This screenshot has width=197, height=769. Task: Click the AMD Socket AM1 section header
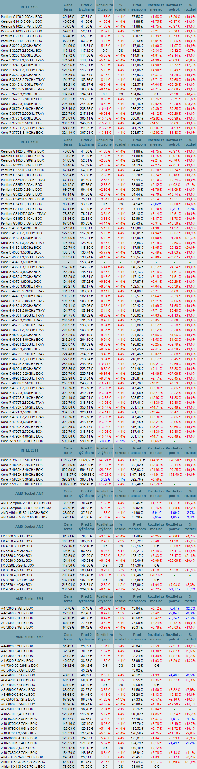tap(29, 493)
